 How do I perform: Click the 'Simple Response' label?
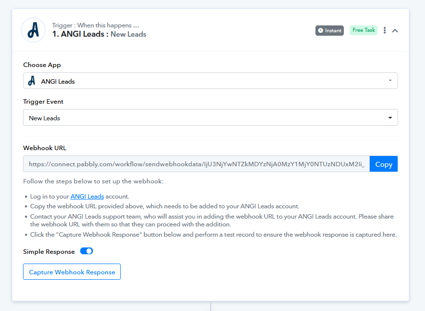coord(49,252)
